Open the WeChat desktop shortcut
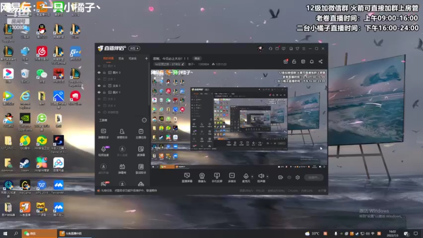This screenshot has height=238, width=423. coord(42,76)
